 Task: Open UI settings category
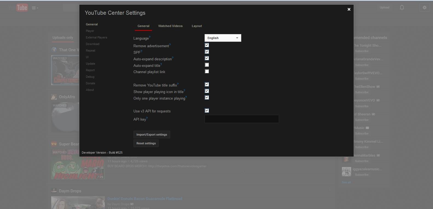click(x=87, y=57)
